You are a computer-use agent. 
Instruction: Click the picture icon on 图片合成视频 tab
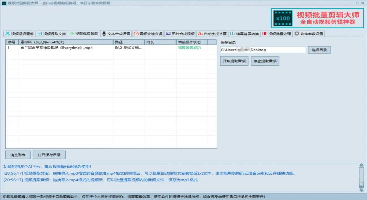coord(168,34)
